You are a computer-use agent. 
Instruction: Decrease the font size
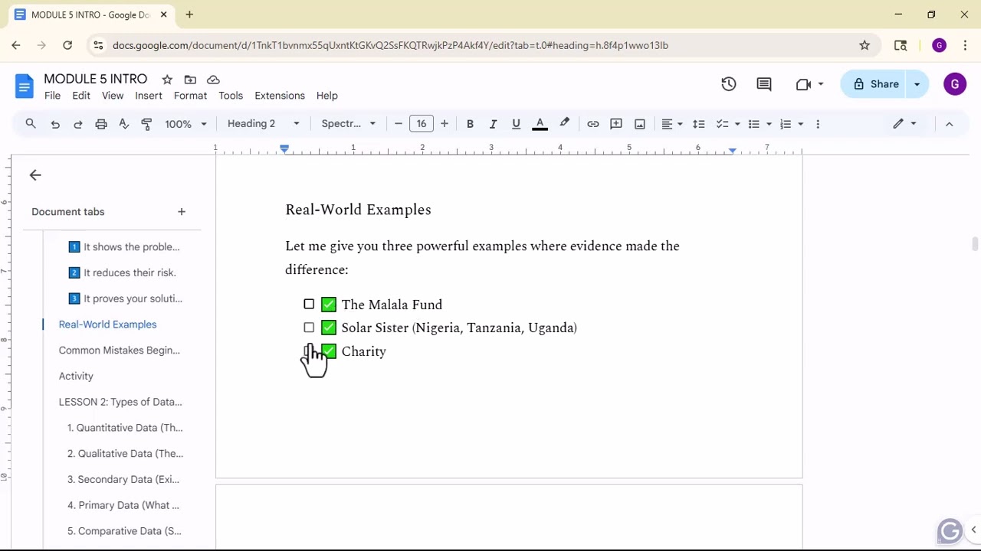point(399,124)
